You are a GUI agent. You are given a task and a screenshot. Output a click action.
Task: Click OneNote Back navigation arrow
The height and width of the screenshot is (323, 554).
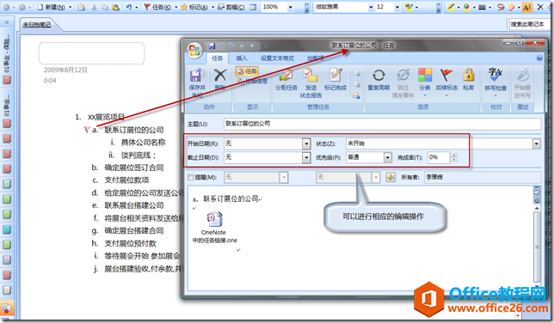(x=6, y=7)
